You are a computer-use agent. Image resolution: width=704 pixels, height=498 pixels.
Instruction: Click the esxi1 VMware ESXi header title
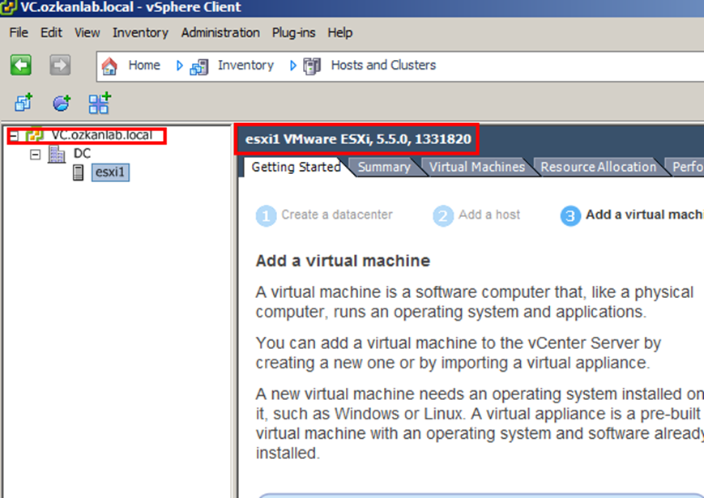[x=358, y=139]
